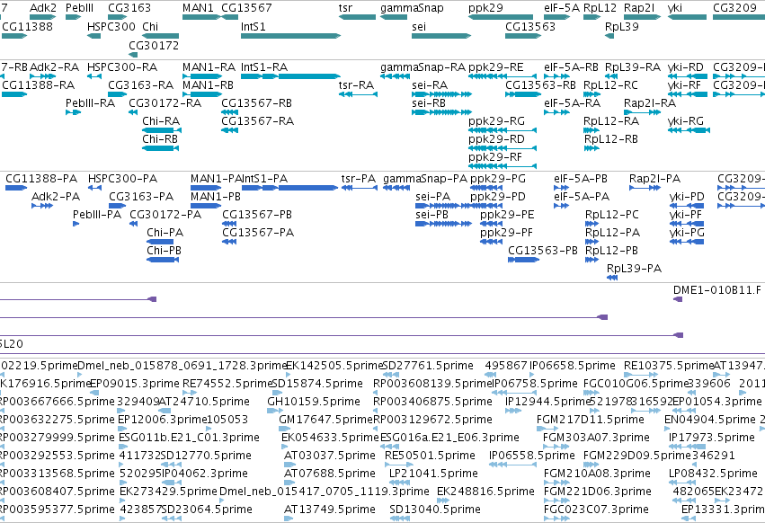This screenshot has height=523, width=765.
Task: Select the SD13040.5prime EST
Action: click(398, 519)
